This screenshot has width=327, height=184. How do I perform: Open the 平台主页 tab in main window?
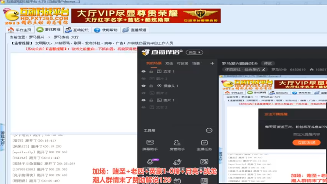(x=19, y=30)
